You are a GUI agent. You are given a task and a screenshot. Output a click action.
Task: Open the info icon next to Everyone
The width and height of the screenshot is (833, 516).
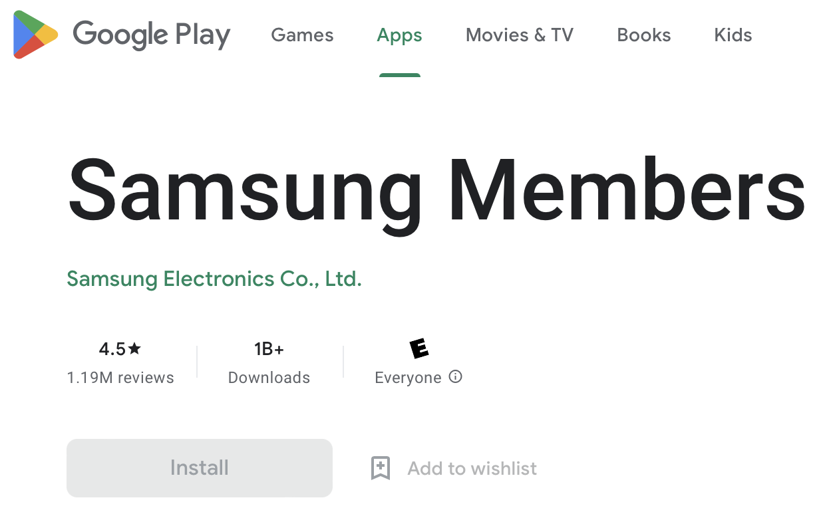tap(455, 377)
